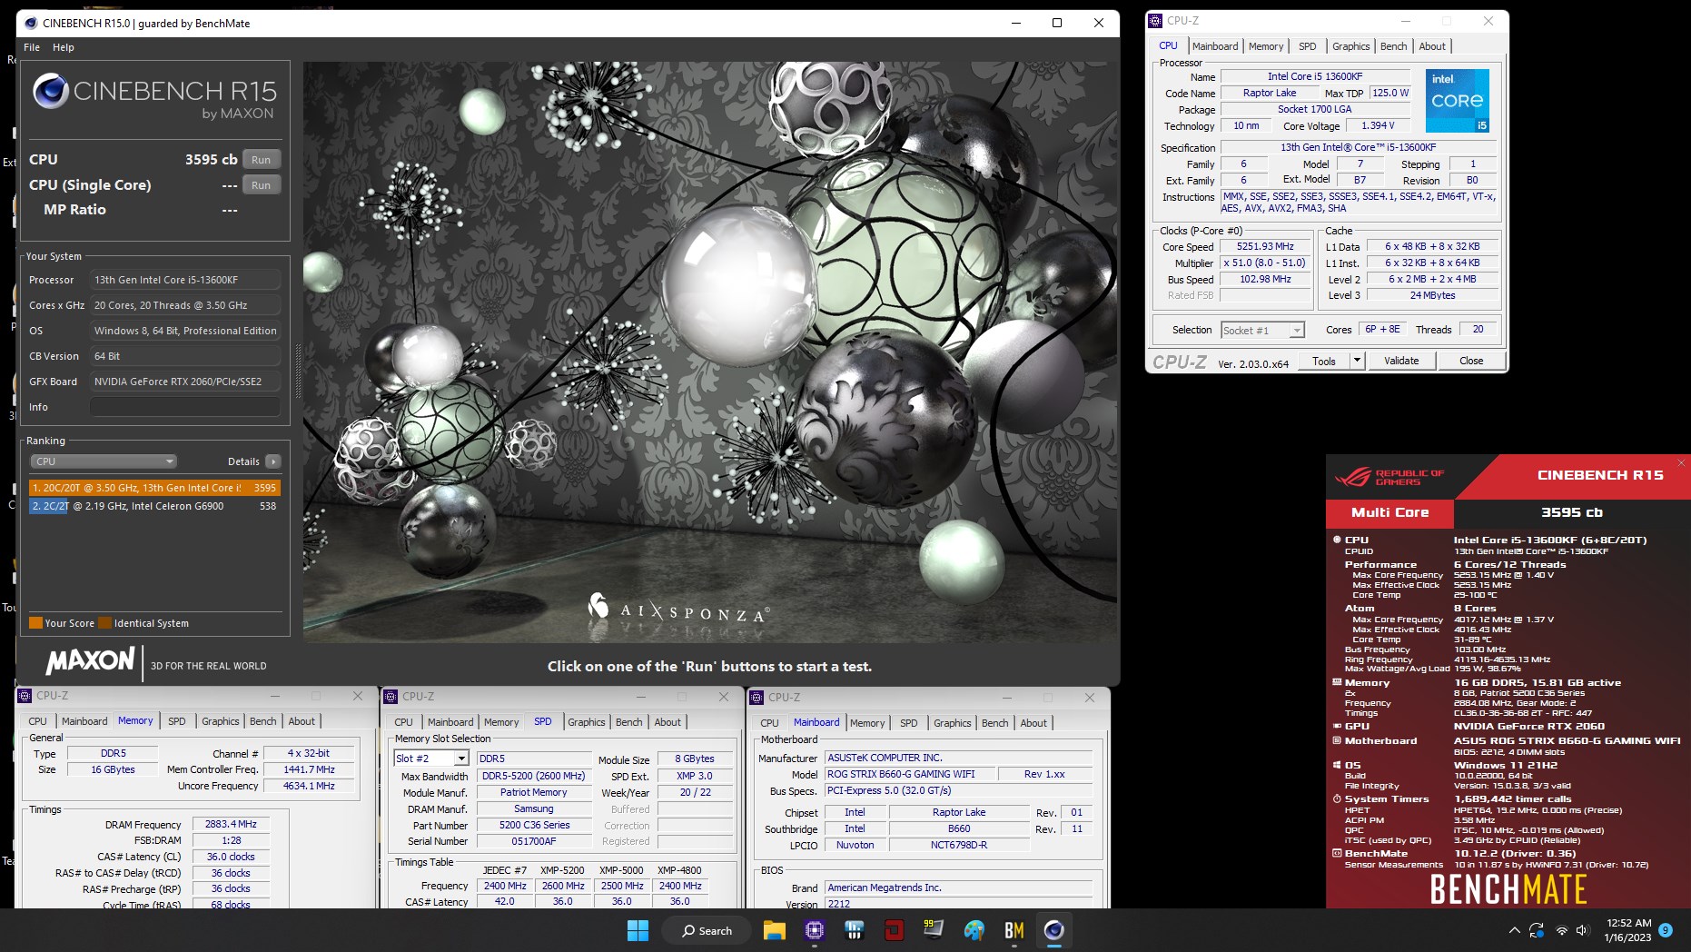The image size is (1691, 952).
Task: Click the Windows taskbar Search box
Action: [707, 930]
